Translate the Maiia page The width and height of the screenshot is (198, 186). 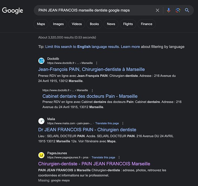pyautogui.click(x=107, y=123)
